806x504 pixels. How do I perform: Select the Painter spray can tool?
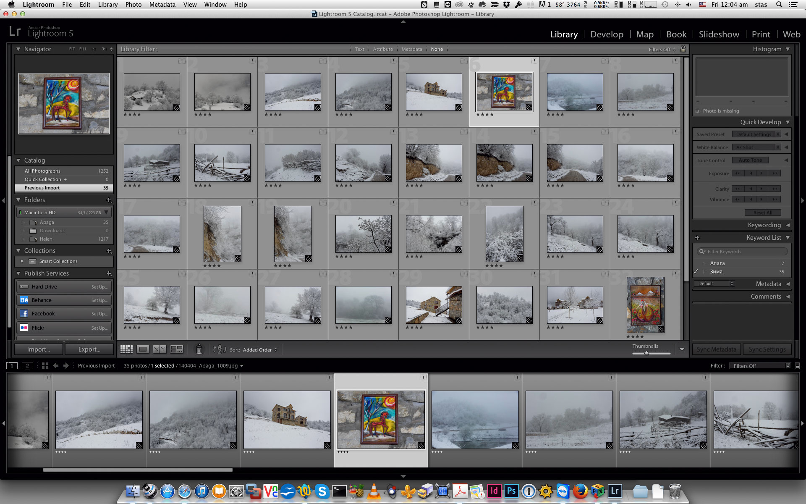(x=199, y=349)
